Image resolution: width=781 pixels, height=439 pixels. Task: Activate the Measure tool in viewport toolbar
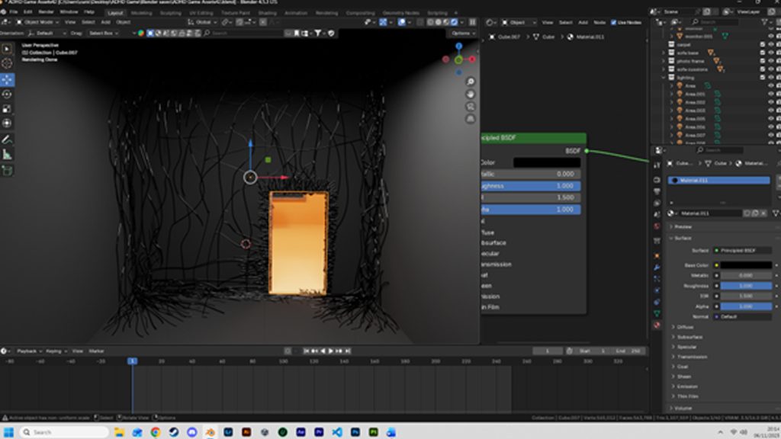point(7,154)
